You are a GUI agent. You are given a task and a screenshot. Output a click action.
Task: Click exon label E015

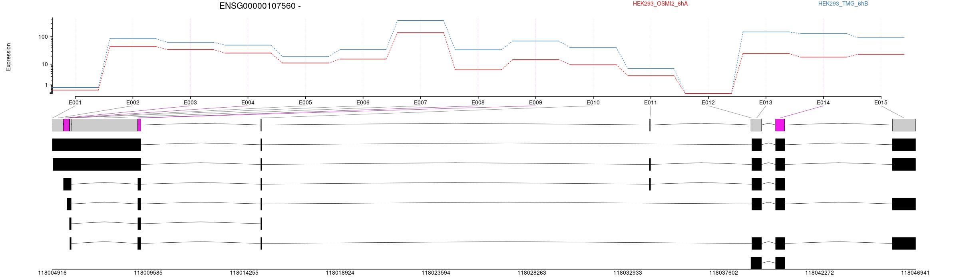click(881, 102)
